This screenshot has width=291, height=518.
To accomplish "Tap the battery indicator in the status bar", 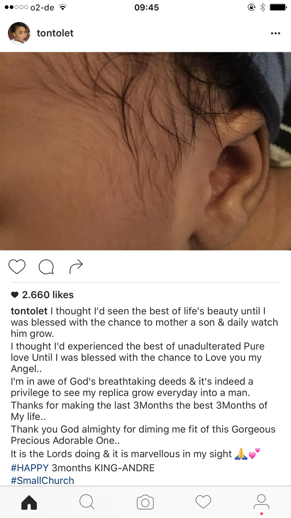I will (x=278, y=7).
